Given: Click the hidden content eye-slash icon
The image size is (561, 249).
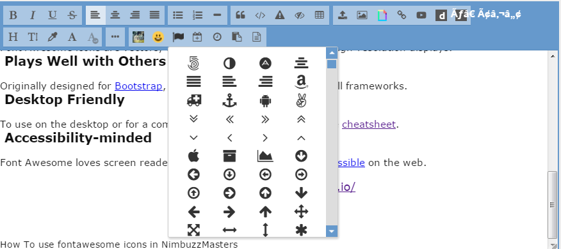Looking at the screenshot, I should [300, 15].
